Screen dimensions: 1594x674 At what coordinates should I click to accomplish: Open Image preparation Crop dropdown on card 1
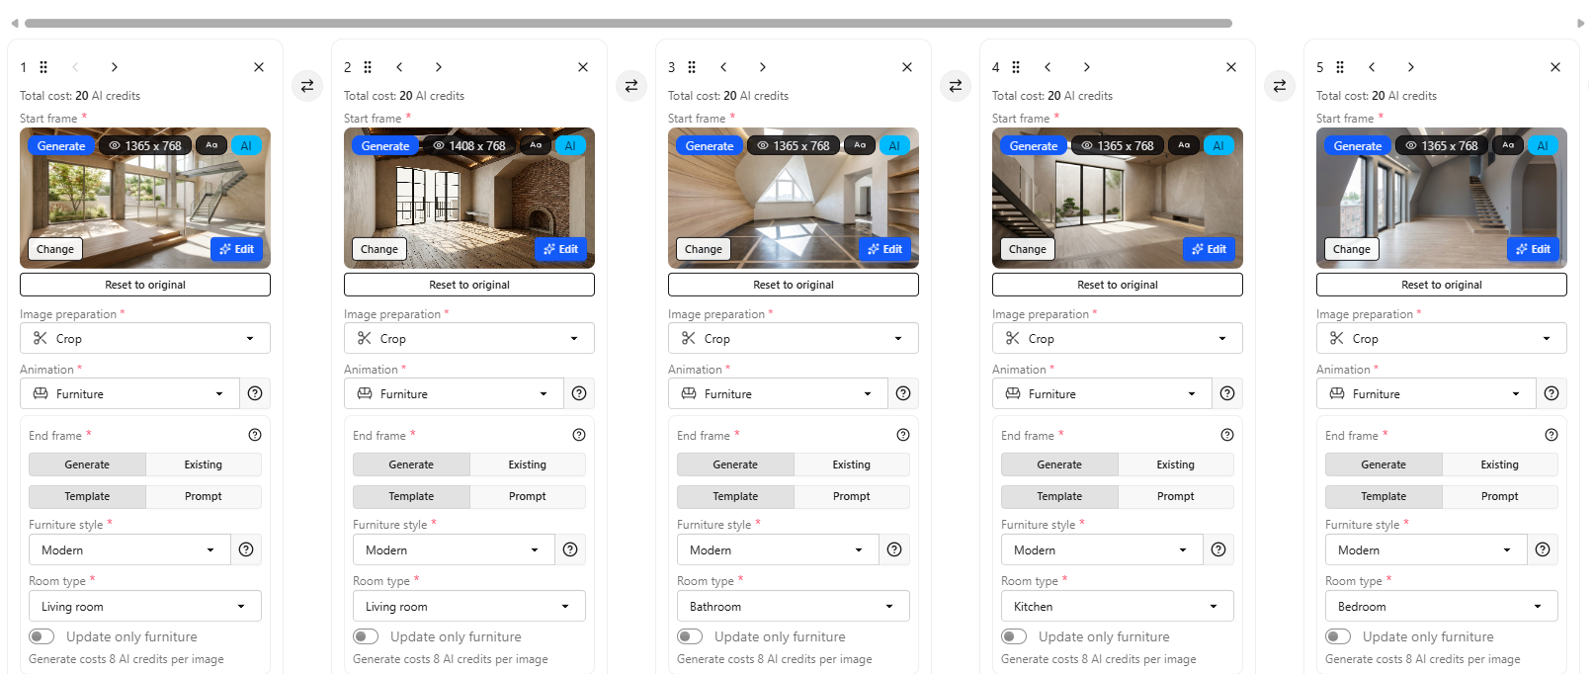(145, 338)
